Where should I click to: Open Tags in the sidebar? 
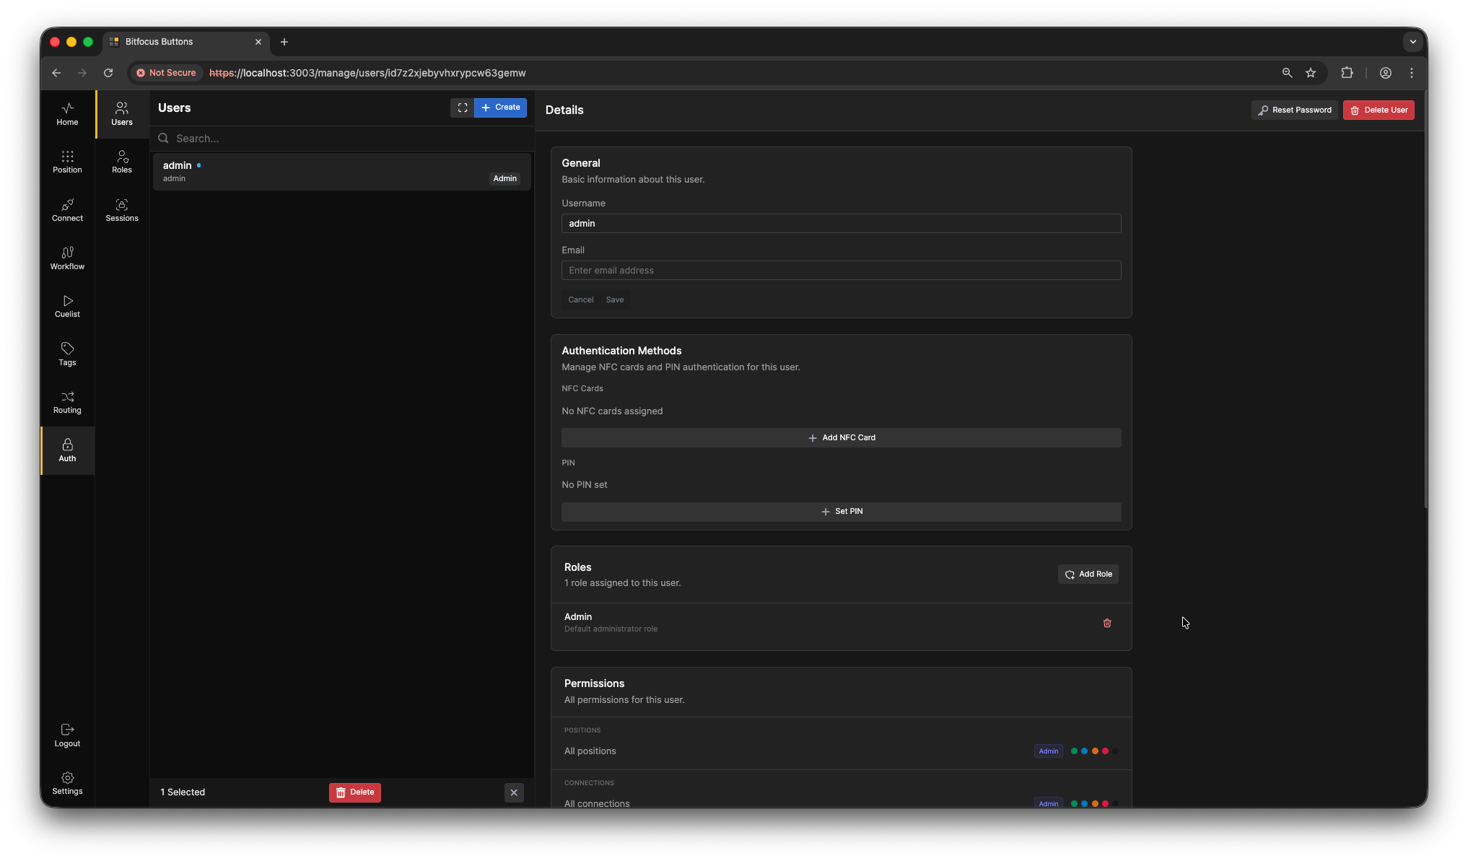click(67, 354)
